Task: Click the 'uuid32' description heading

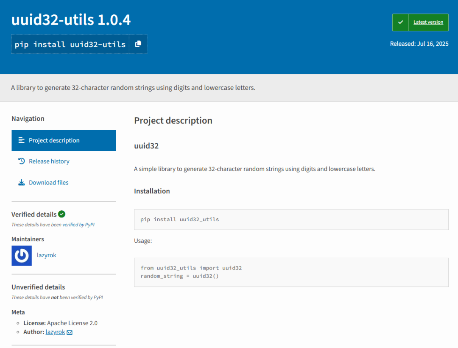Action: pos(146,146)
